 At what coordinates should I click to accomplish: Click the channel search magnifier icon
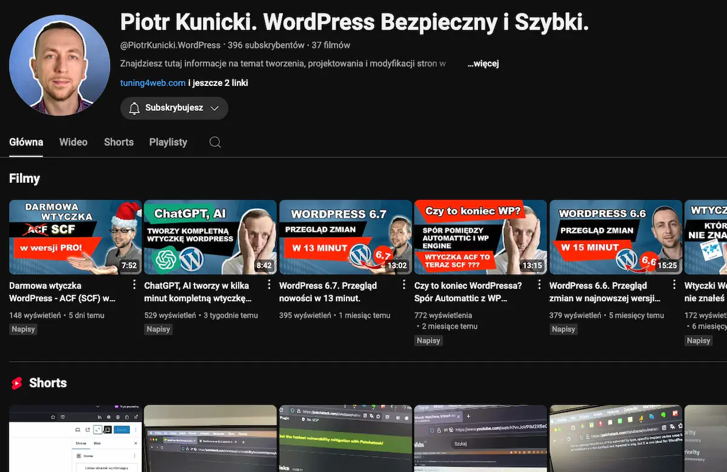click(215, 142)
